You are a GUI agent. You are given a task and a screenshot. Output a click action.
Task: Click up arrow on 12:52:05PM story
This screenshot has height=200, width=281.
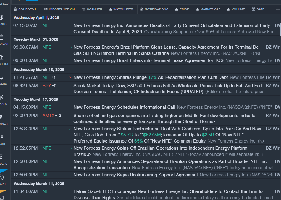click(x=71, y=148)
